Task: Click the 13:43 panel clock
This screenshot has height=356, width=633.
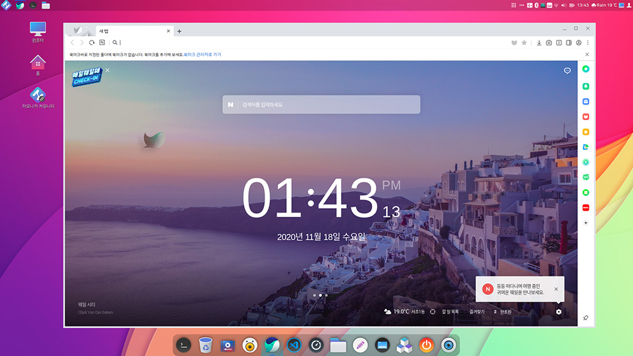Action: [583, 5]
